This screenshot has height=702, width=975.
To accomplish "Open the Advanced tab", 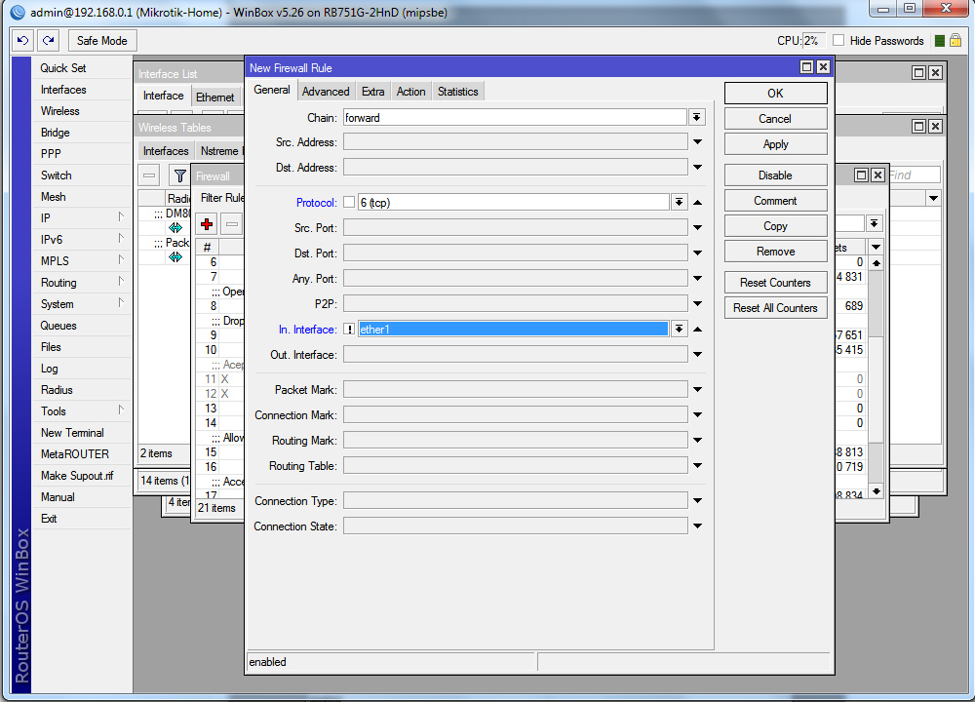I will coord(326,92).
